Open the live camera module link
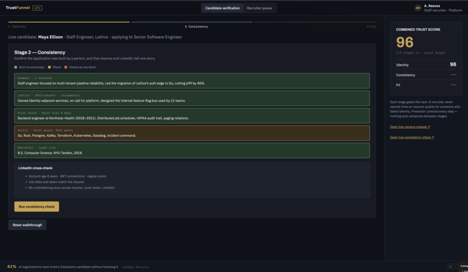 point(410,127)
